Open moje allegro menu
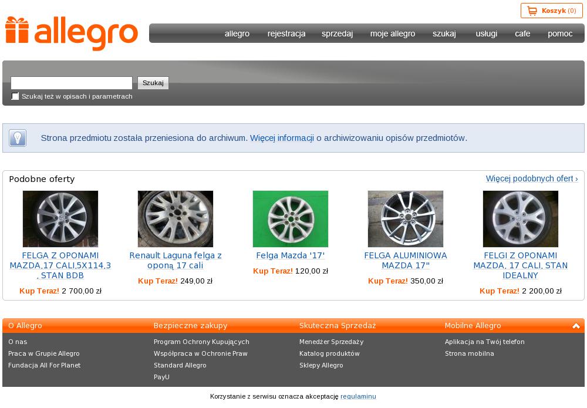Viewport: 587px width, 408px height. [393, 33]
